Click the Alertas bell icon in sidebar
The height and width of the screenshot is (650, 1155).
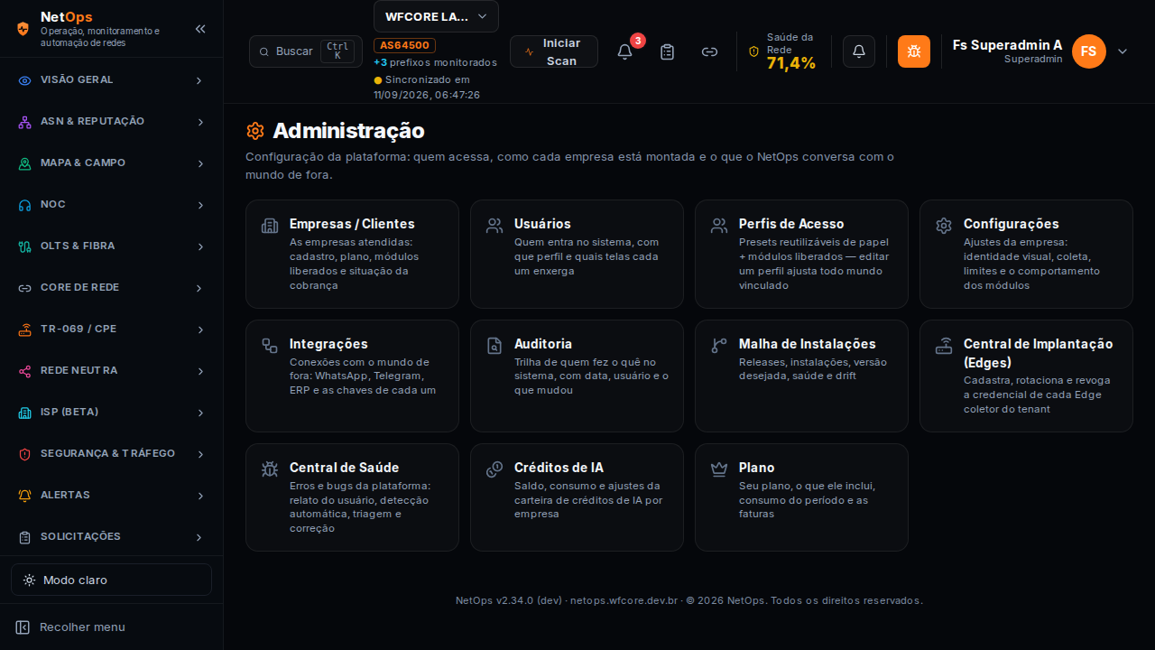coord(24,496)
